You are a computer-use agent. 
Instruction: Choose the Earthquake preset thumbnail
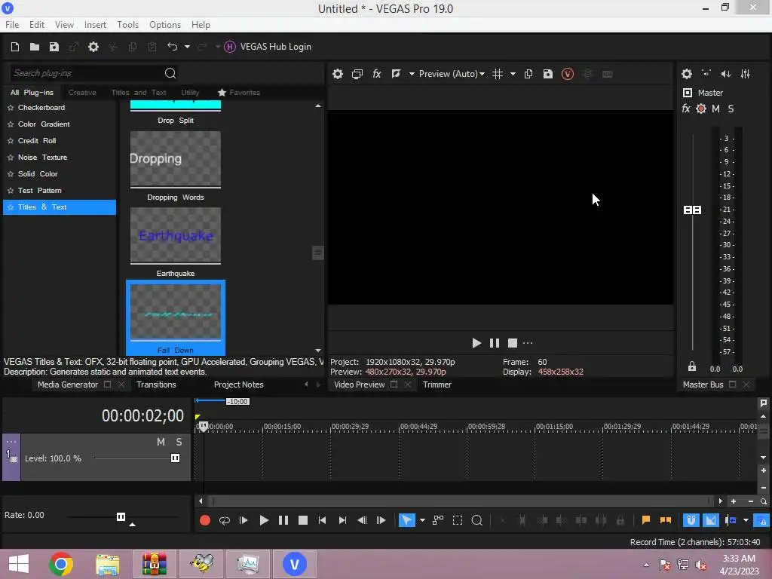pyautogui.click(x=175, y=235)
